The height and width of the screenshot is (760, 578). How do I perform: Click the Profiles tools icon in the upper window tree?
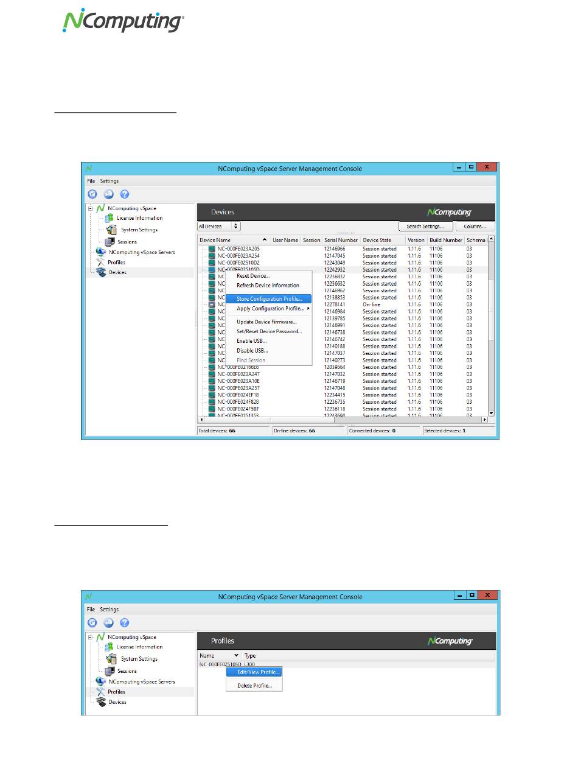[101, 262]
